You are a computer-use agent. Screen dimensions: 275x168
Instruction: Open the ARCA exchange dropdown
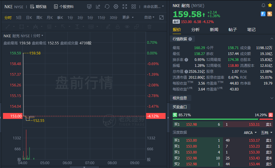coord(250,133)
